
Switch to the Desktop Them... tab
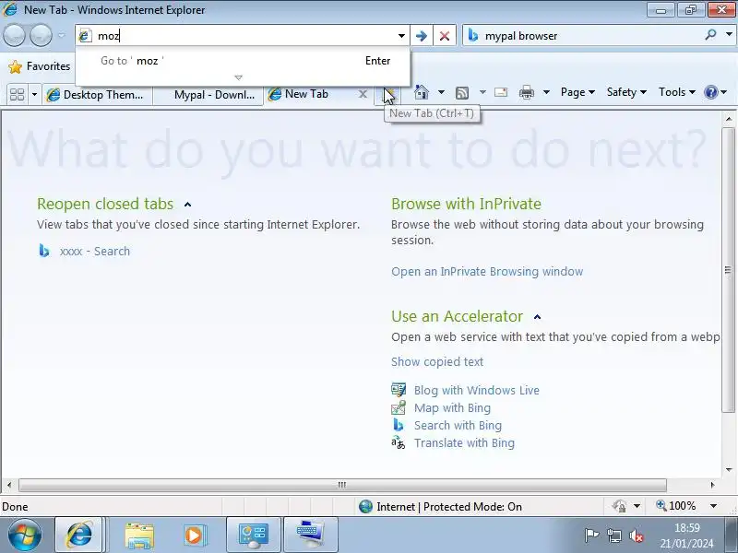tap(97, 95)
